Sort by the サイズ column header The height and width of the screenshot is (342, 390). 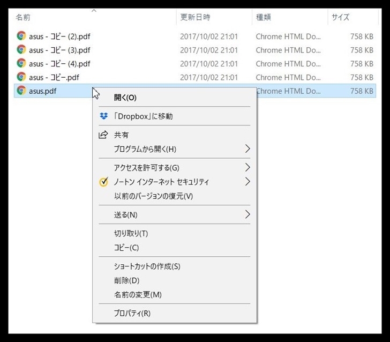coord(341,17)
